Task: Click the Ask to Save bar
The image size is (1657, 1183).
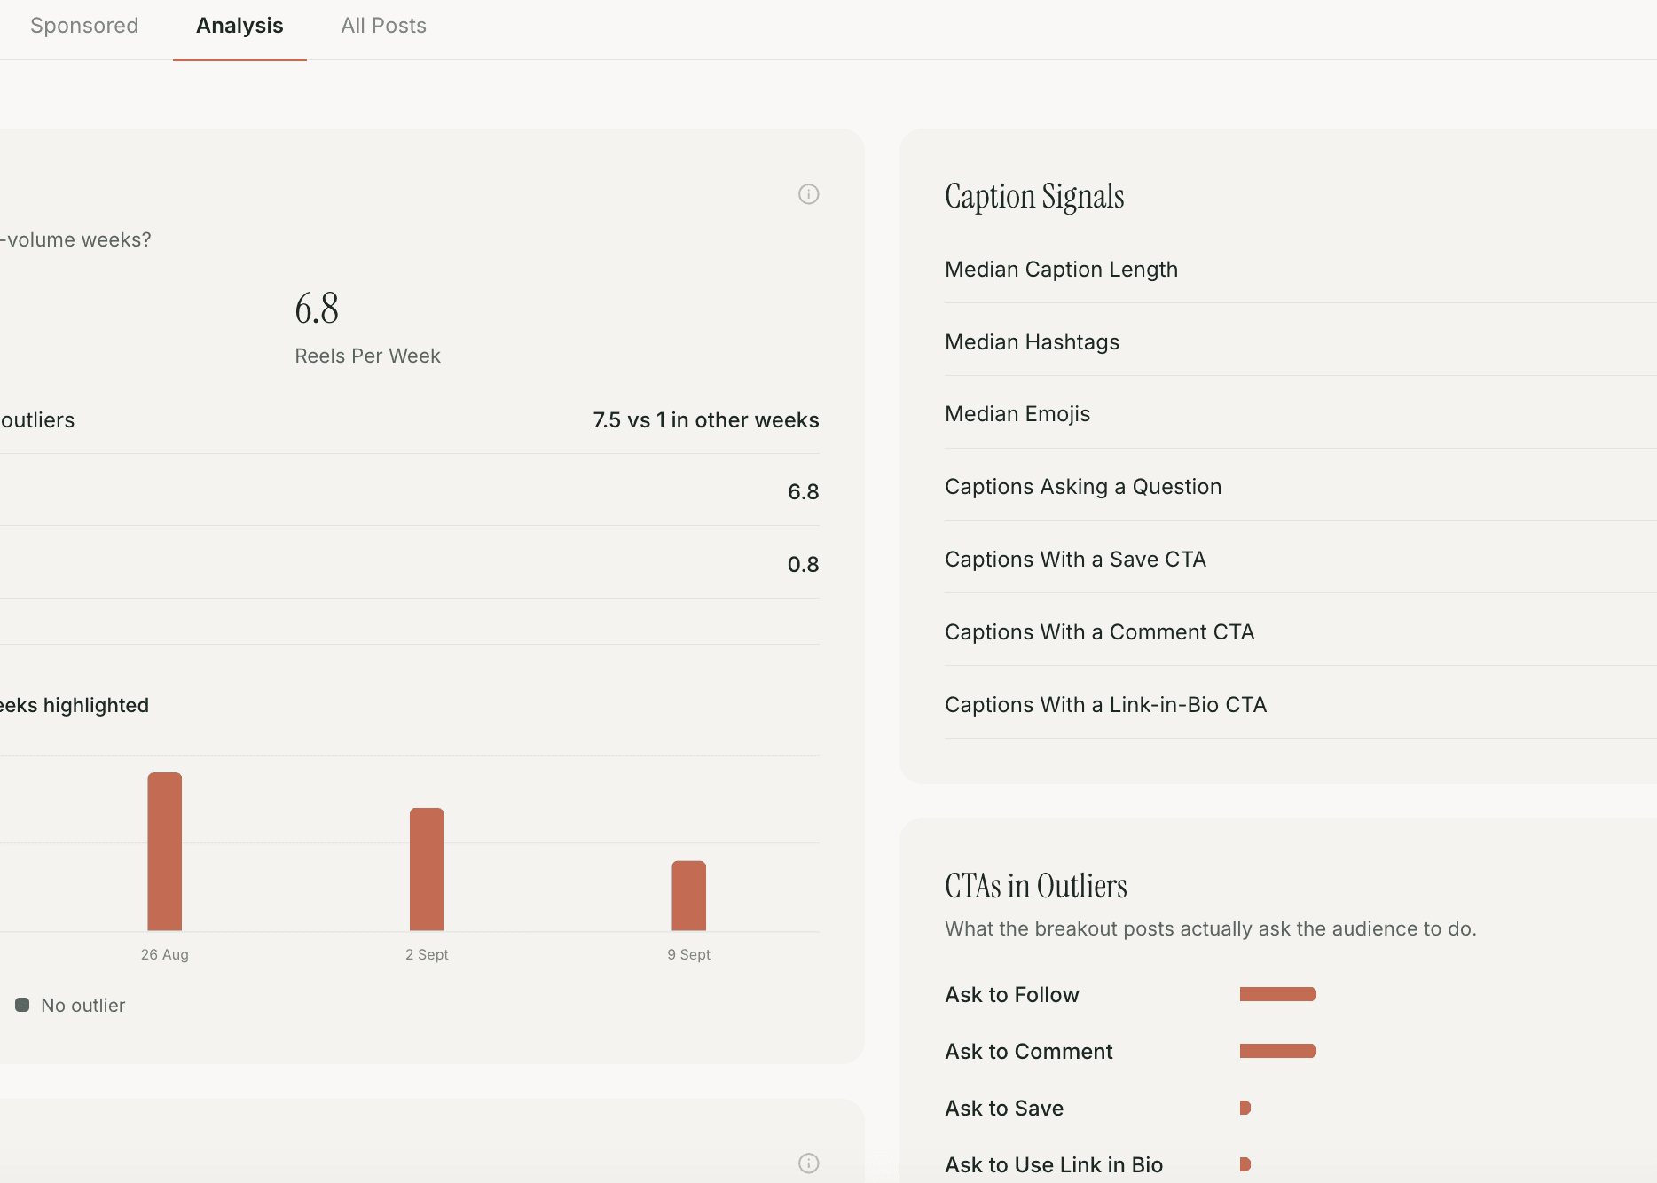Action: pyautogui.click(x=1245, y=1108)
